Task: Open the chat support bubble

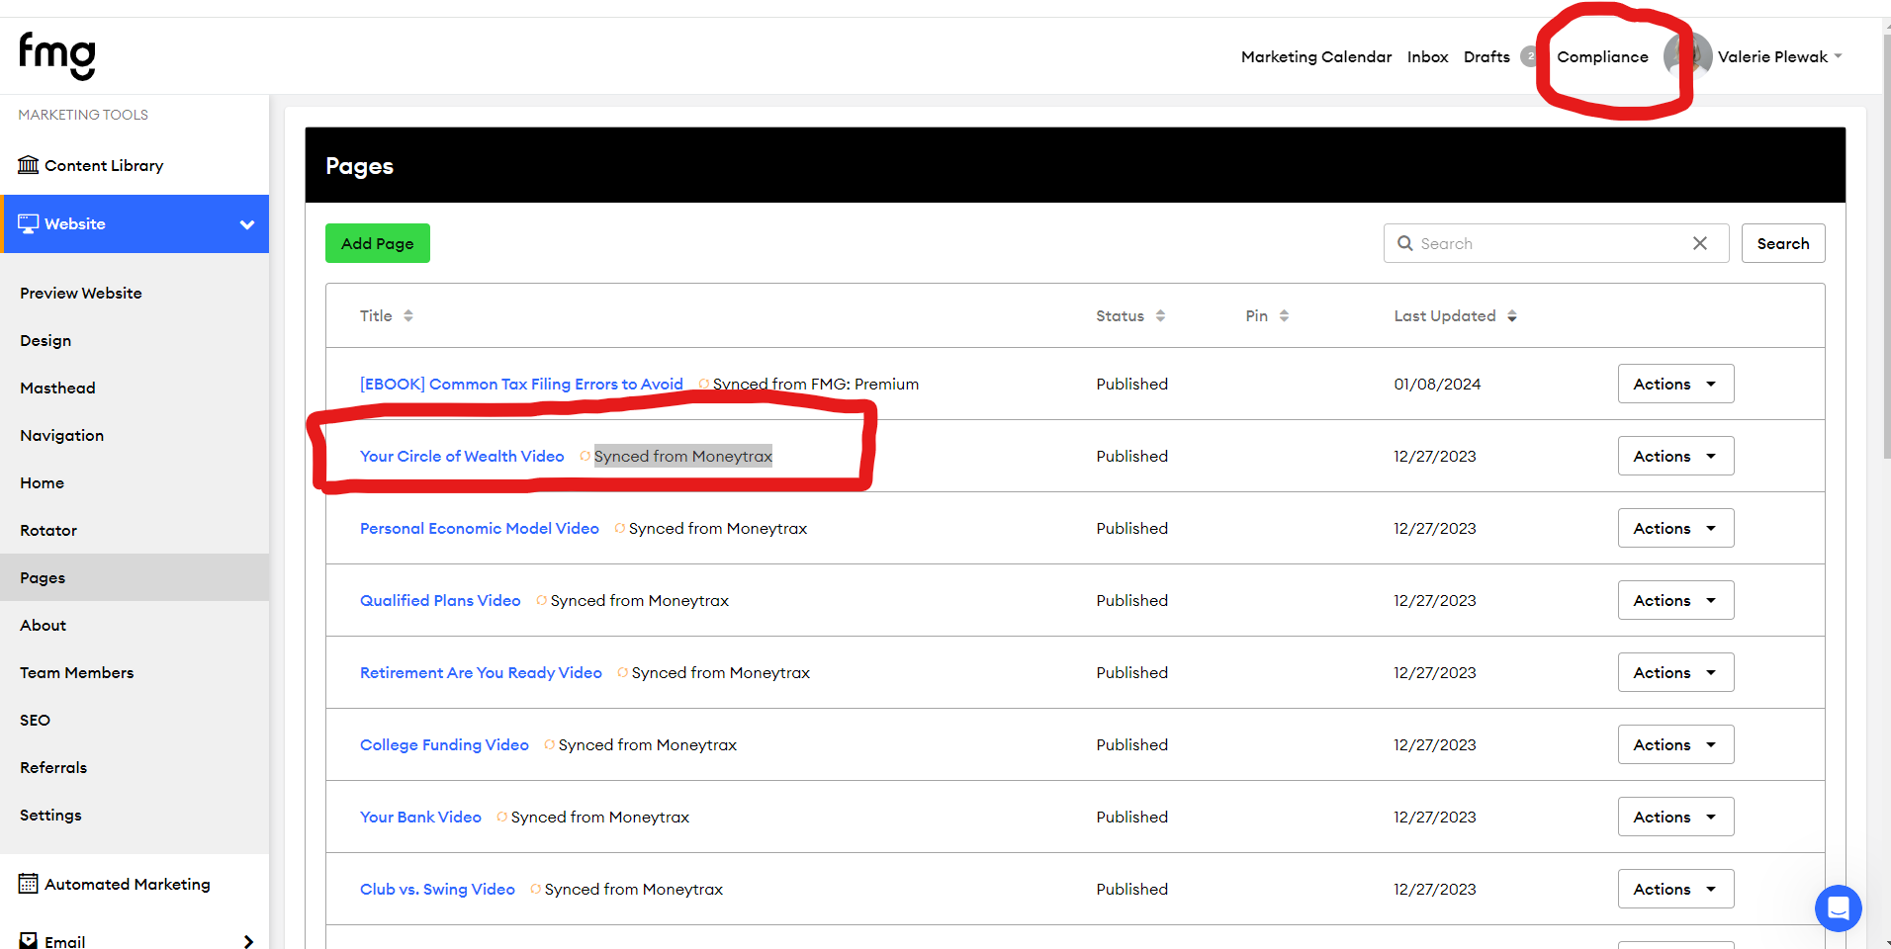Action: [1839, 907]
